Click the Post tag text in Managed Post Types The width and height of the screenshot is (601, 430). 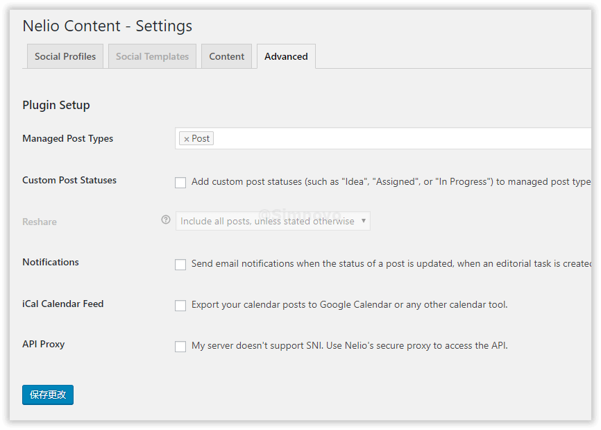point(201,139)
